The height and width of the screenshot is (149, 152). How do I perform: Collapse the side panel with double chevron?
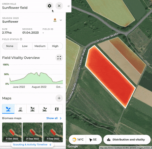(69, 6)
